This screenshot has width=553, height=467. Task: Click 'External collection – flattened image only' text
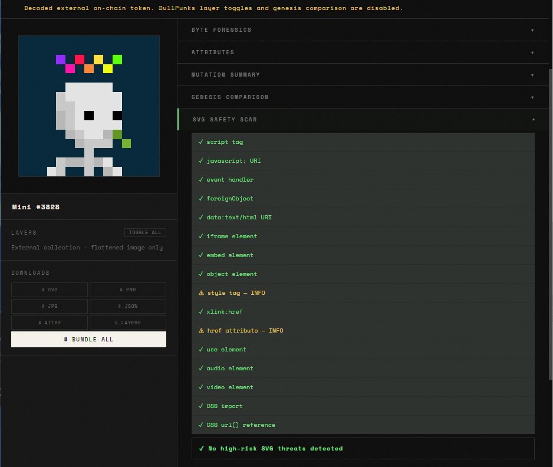pyautogui.click(x=87, y=248)
